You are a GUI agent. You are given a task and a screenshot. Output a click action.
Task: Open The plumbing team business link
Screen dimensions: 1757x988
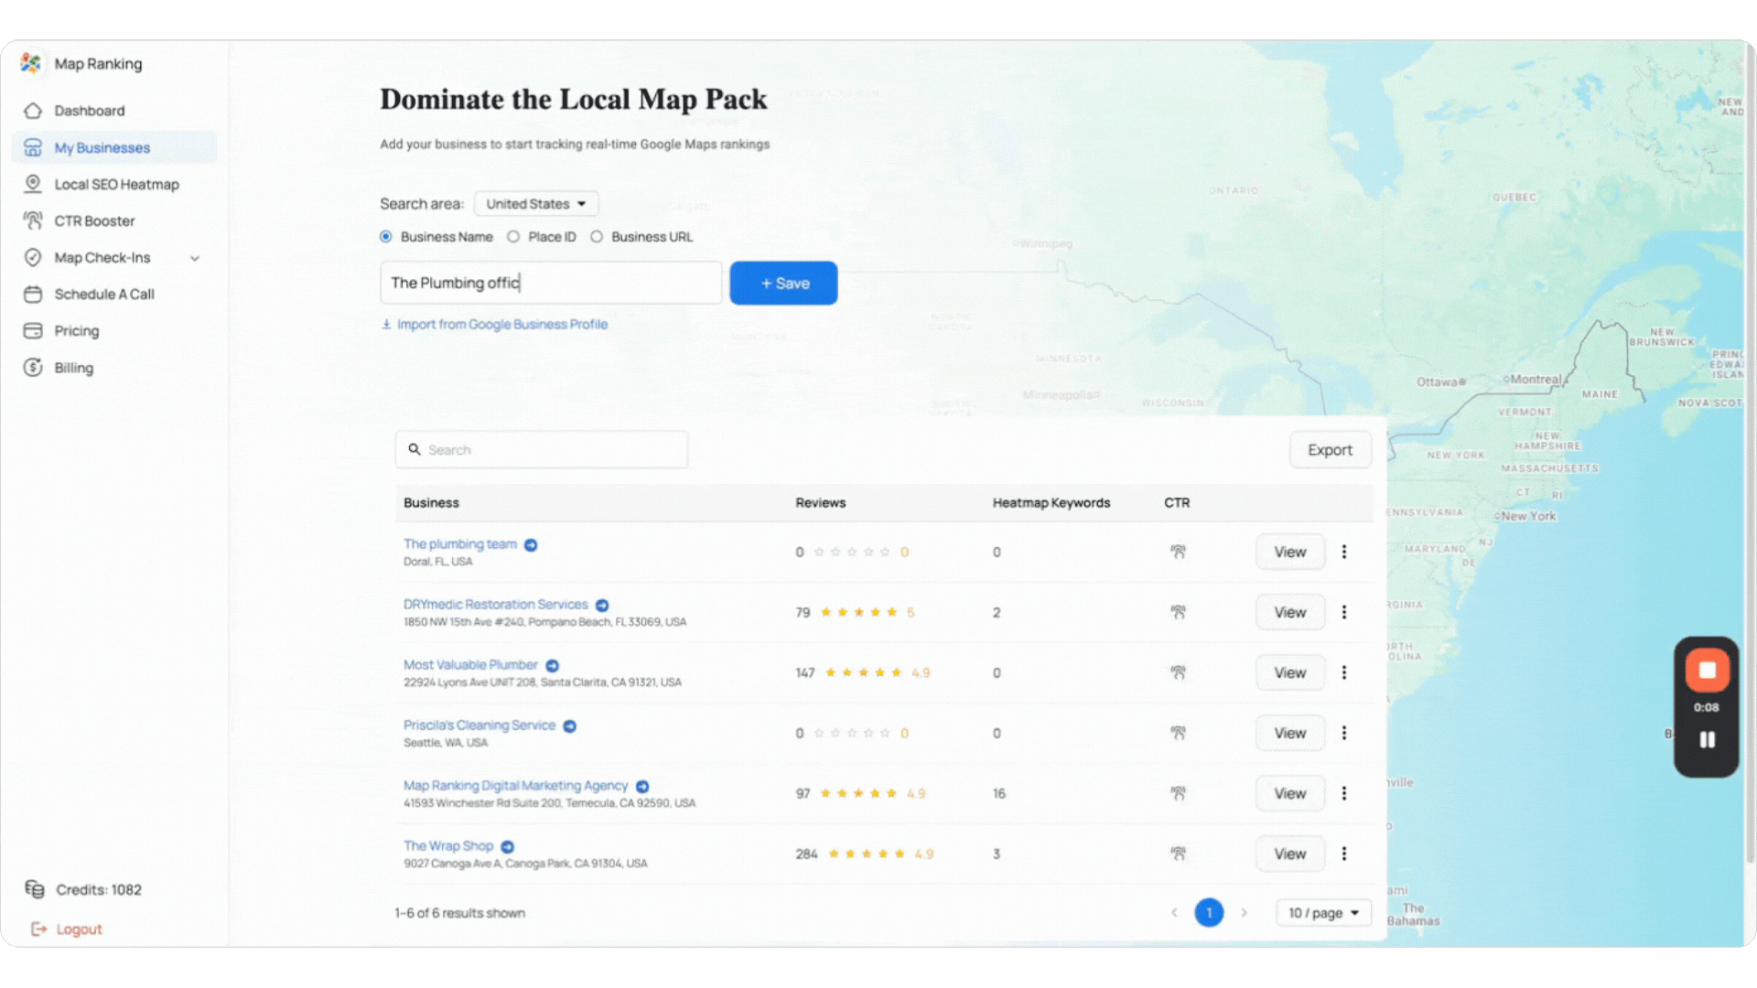pyautogui.click(x=460, y=543)
